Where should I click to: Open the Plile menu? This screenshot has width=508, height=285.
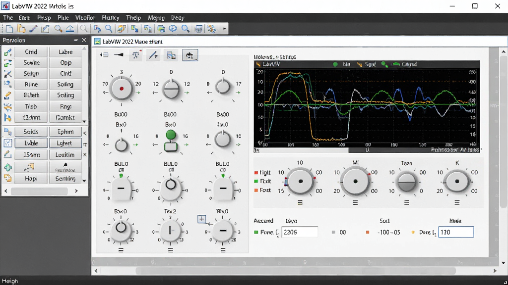63,18
